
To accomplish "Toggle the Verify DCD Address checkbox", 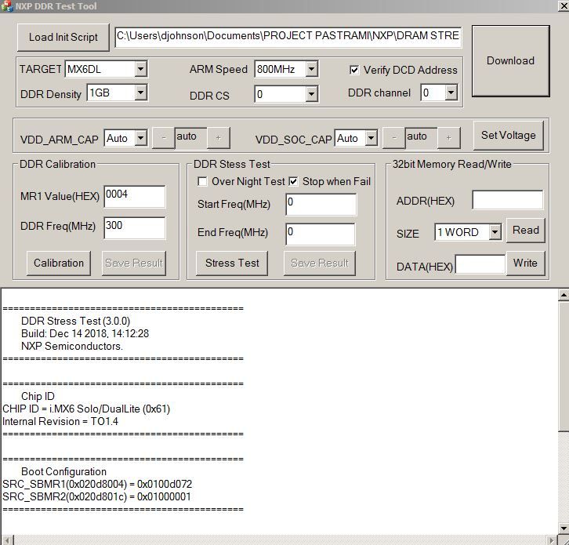I will pyautogui.click(x=354, y=70).
